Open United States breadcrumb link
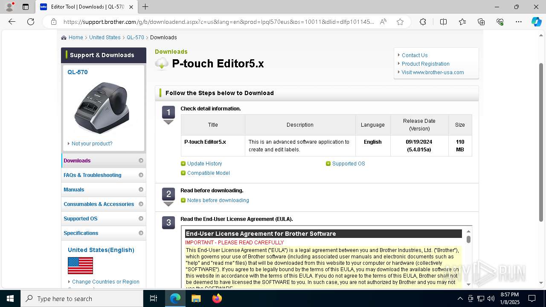 (105, 38)
